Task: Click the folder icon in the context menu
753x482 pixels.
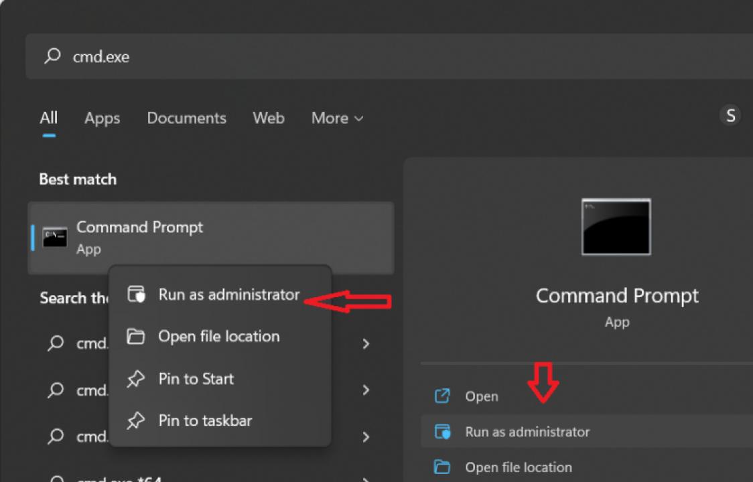Action: tap(136, 336)
